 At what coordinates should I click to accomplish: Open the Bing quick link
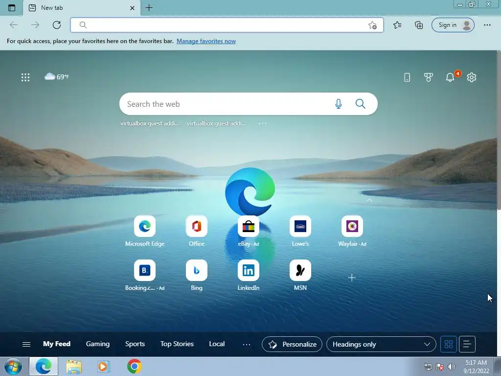point(197,276)
